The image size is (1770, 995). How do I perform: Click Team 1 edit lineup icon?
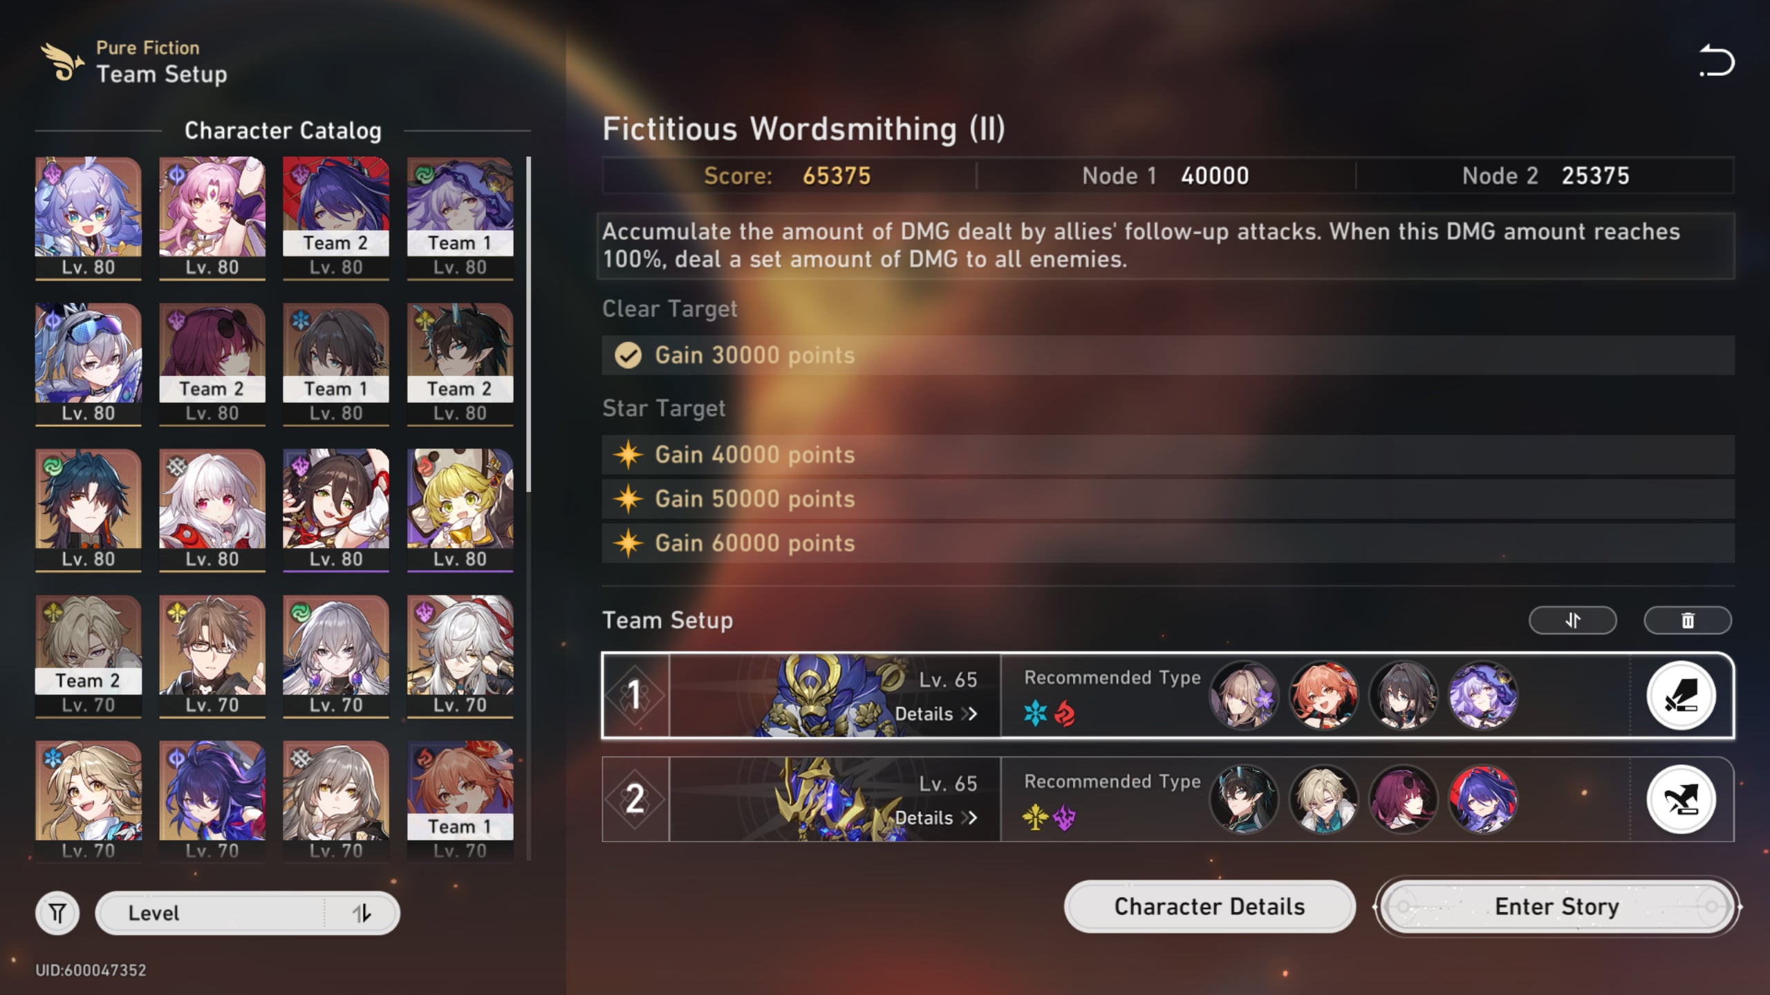(x=1681, y=695)
